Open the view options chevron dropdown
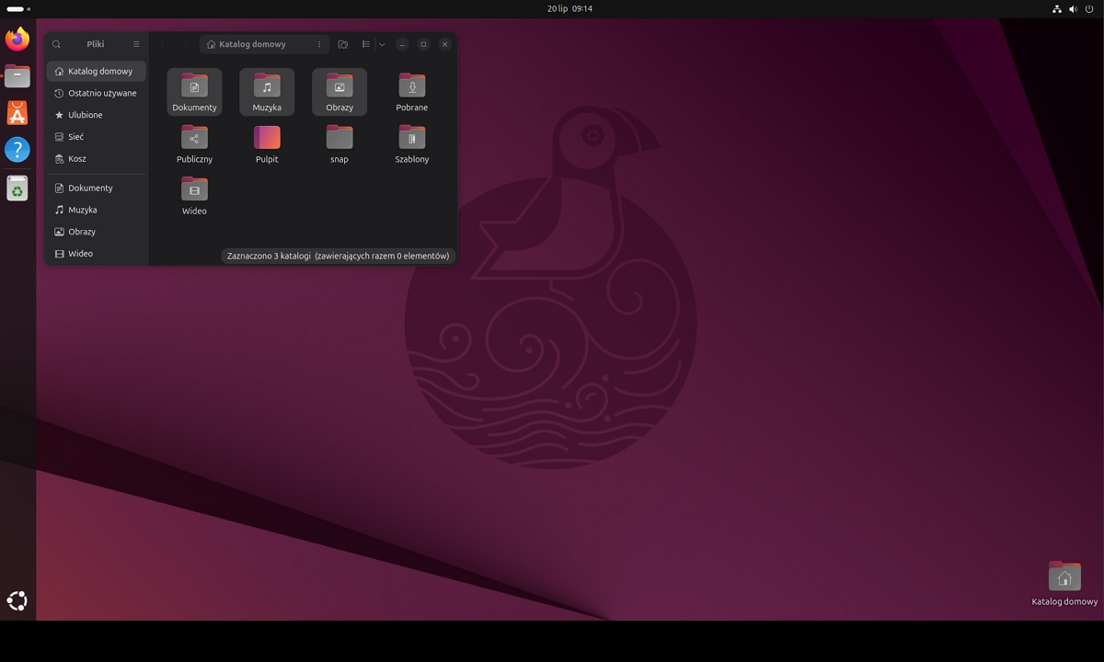This screenshot has height=662, width=1104. click(x=382, y=43)
